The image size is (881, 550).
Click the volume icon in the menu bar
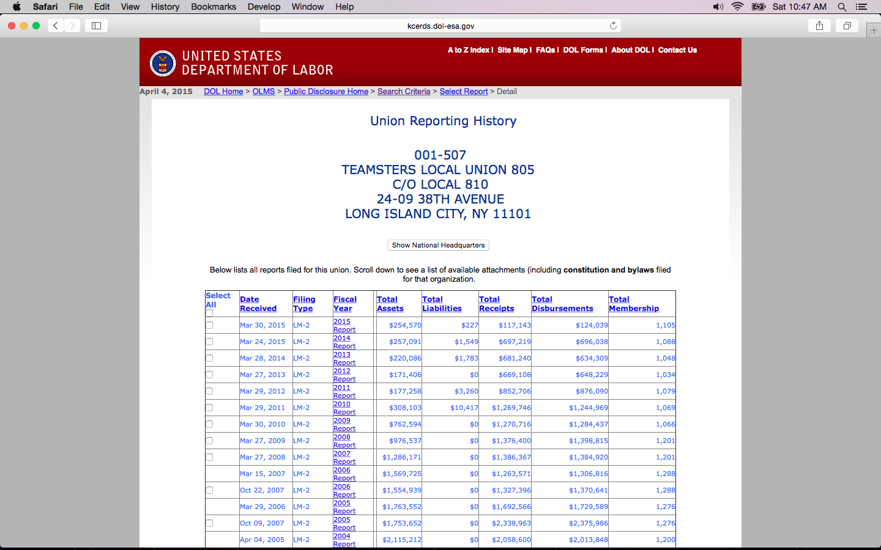[718, 7]
